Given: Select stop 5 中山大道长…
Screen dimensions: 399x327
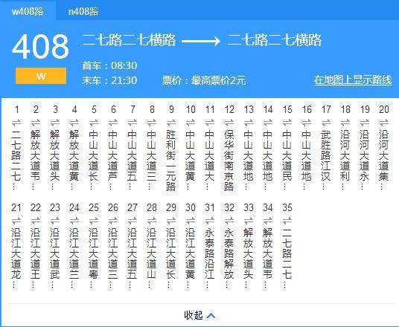Looking at the screenshot, I should coord(94,160).
